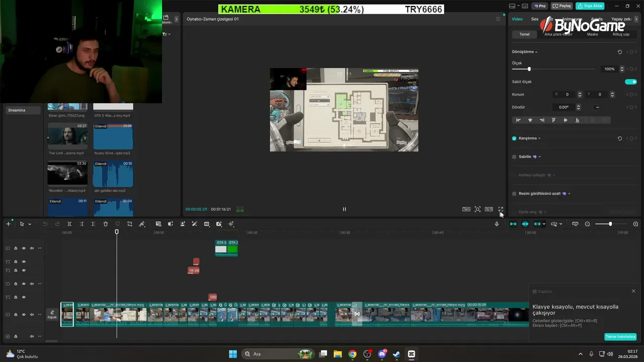Click the Kapak cover button
The height and width of the screenshot is (362, 644).
pos(52,315)
